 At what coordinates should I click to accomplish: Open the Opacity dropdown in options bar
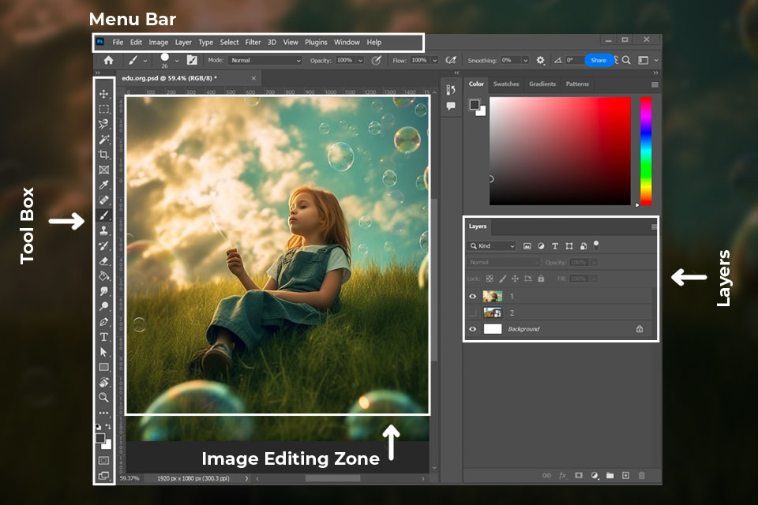point(360,61)
